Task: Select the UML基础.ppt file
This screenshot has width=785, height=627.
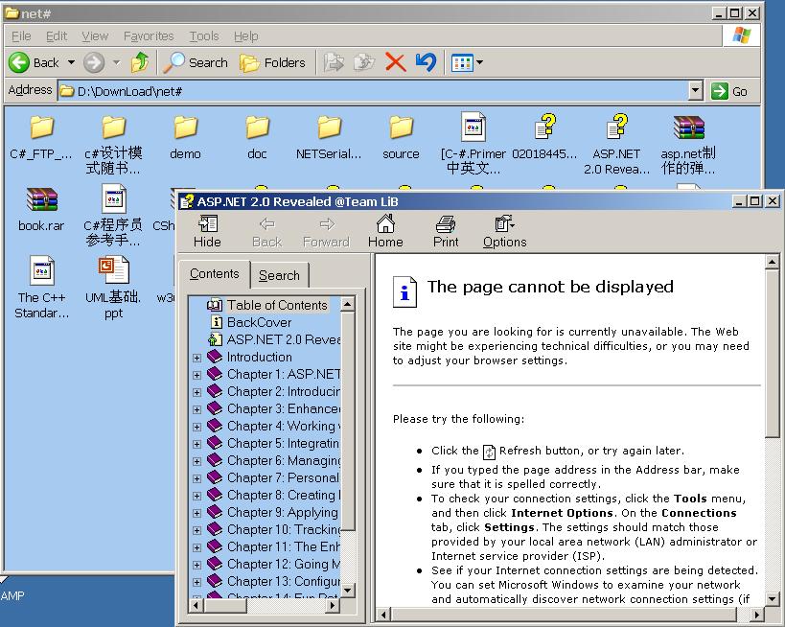Action: tap(114, 288)
